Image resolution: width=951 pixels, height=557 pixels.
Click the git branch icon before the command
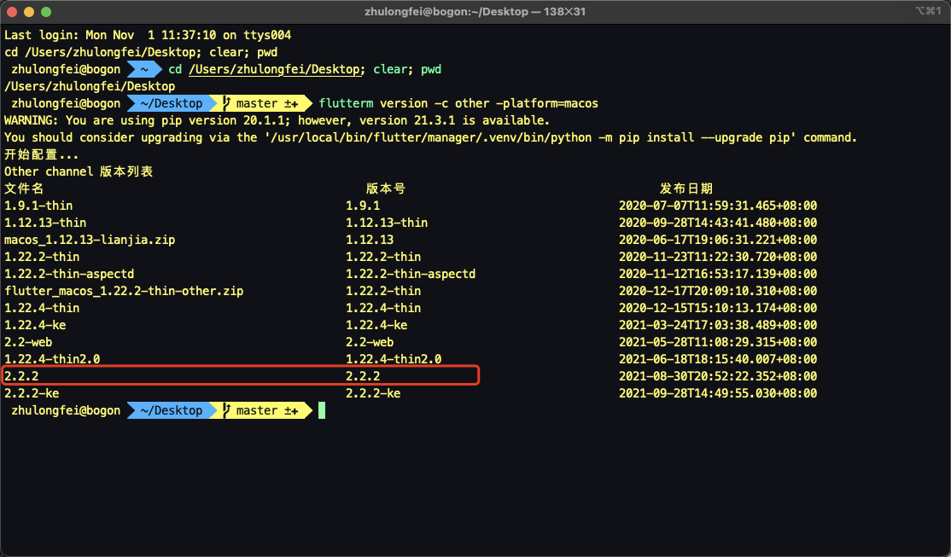[227, 104]
